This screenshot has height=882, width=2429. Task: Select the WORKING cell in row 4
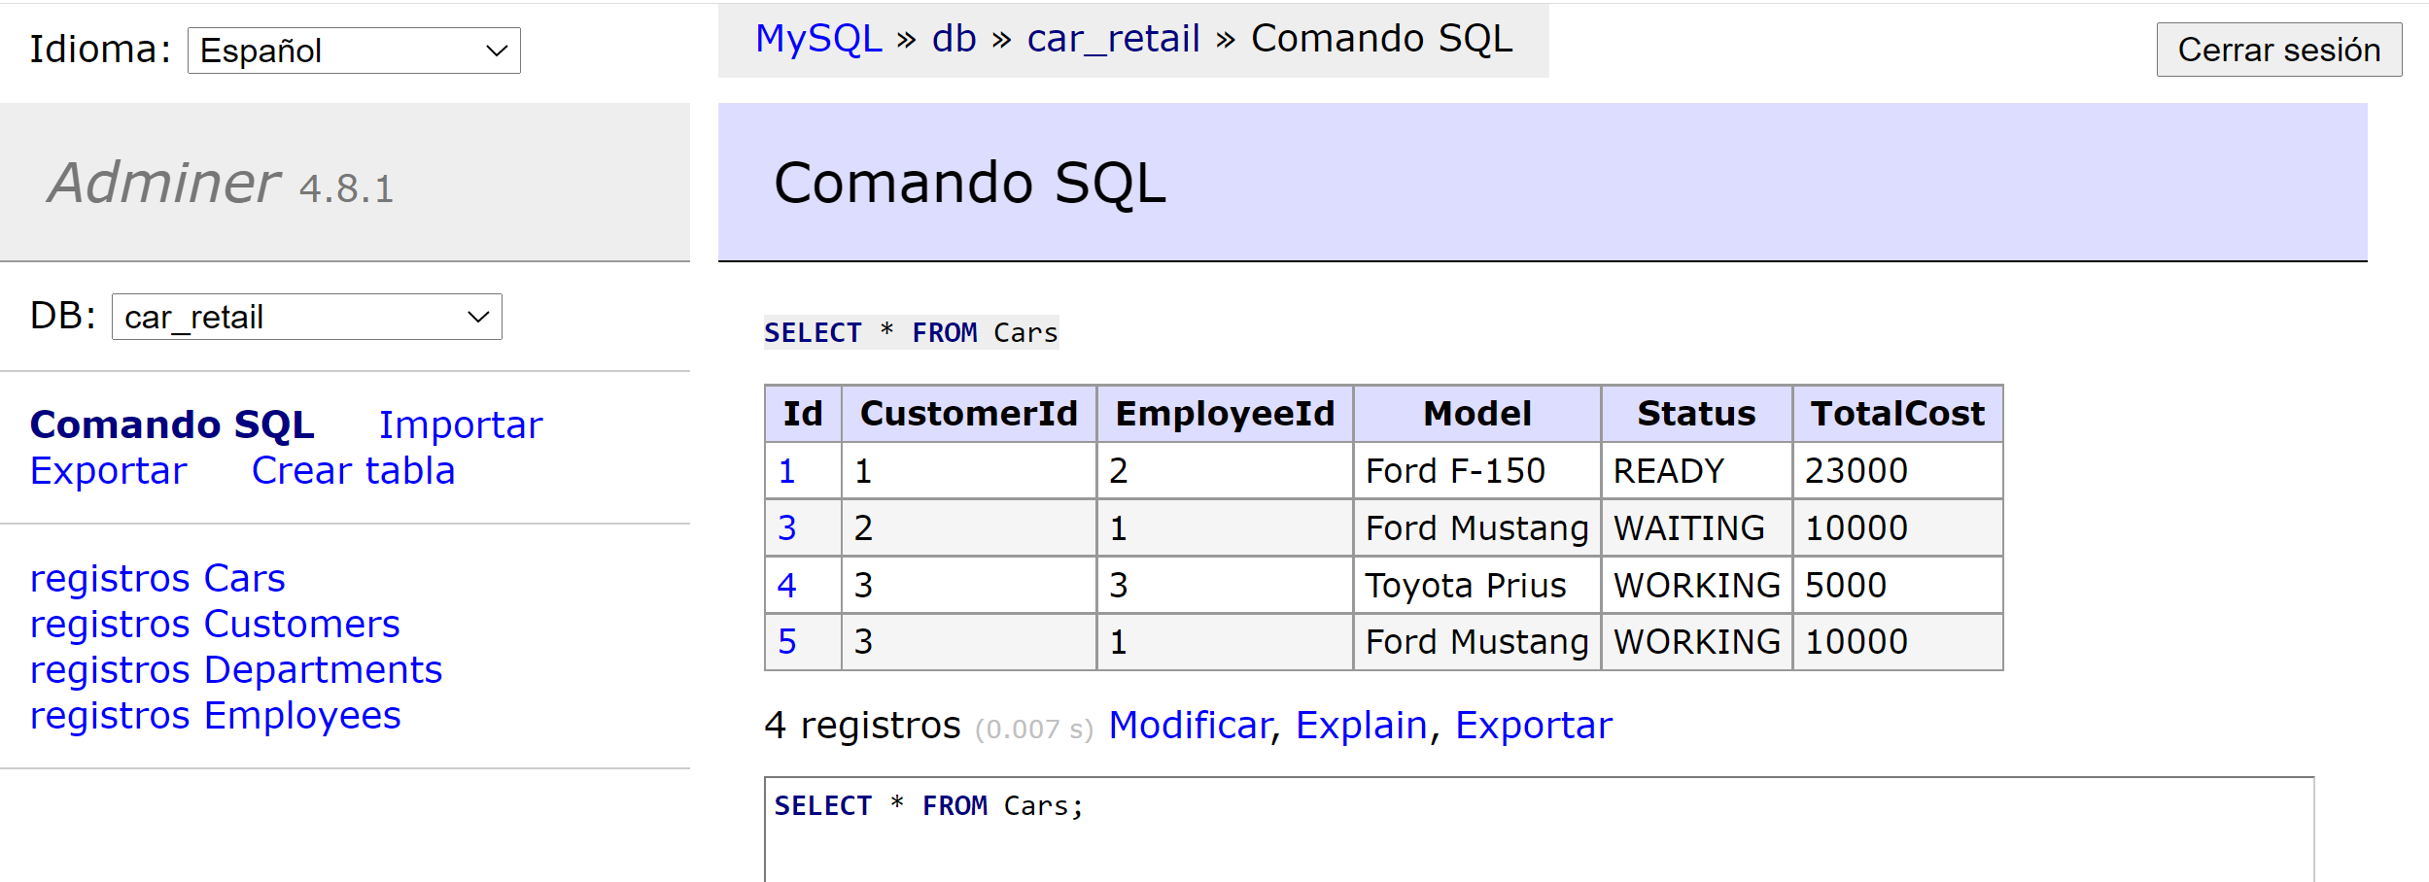tap(1696, 586)
